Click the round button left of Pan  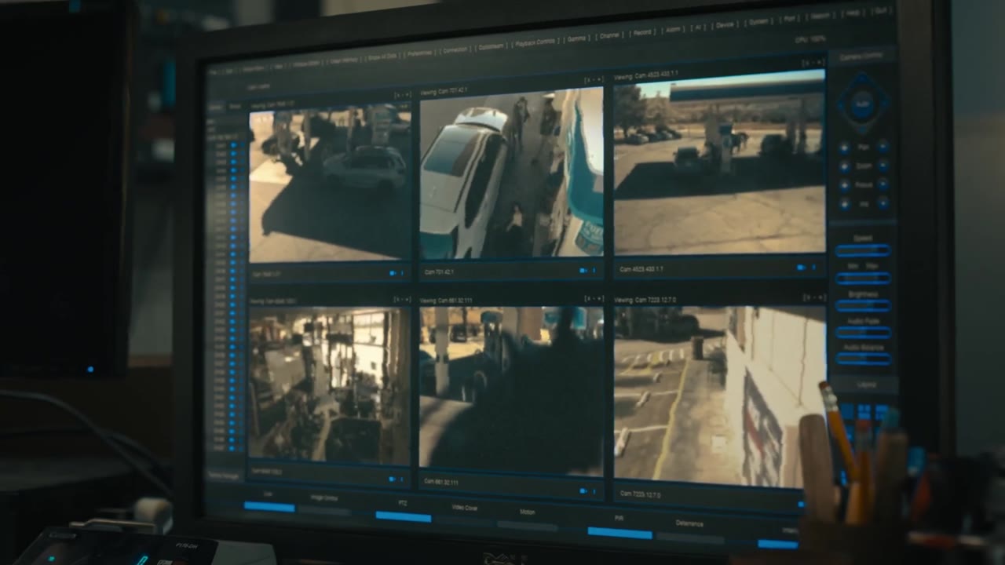(x=844, y=147)
